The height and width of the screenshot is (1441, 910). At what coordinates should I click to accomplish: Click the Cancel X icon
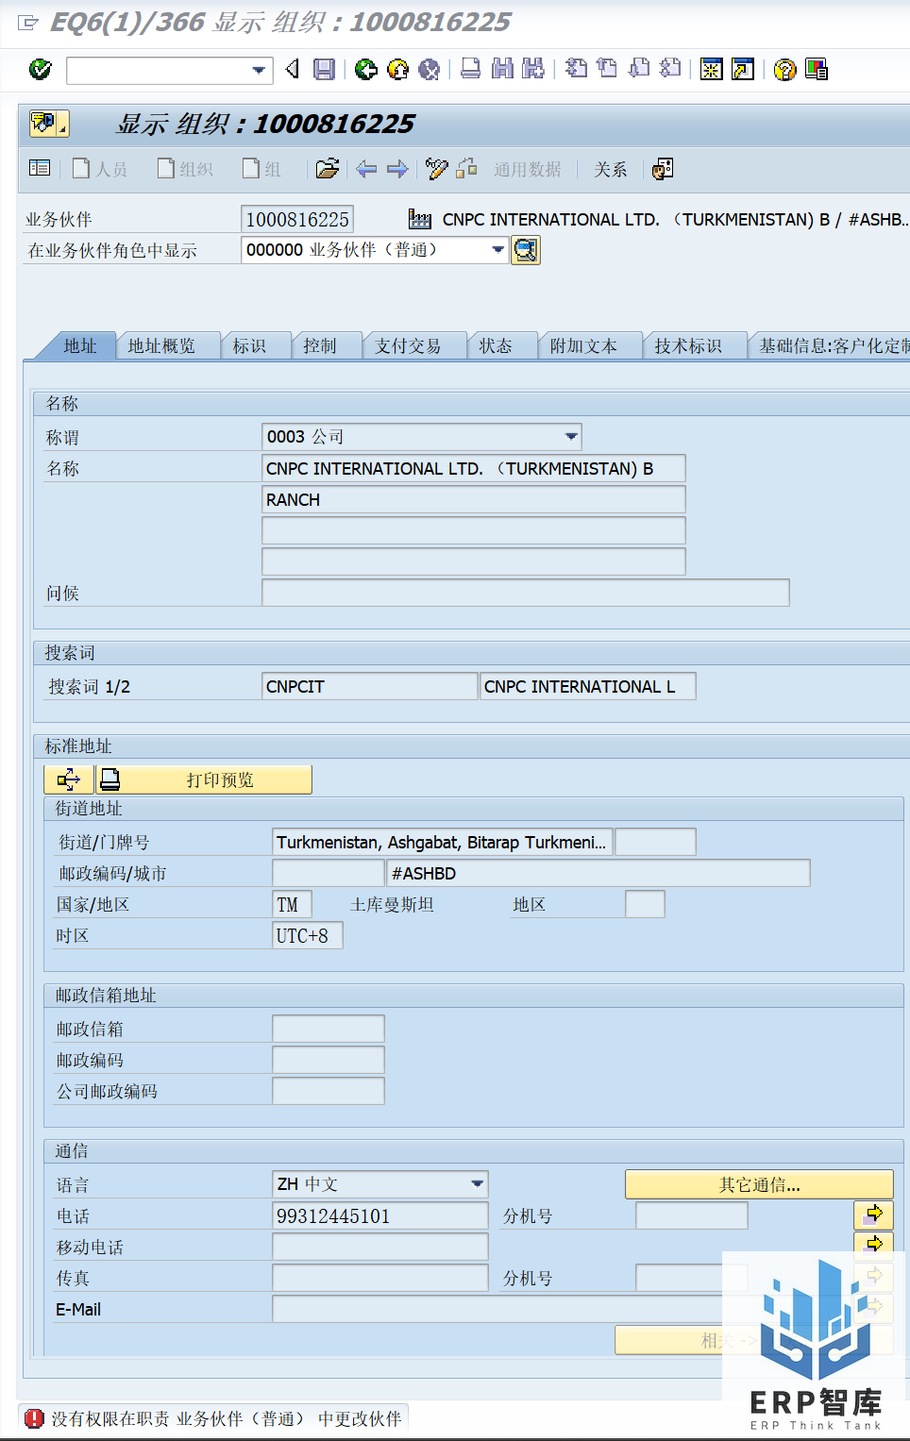pos(430,69)
